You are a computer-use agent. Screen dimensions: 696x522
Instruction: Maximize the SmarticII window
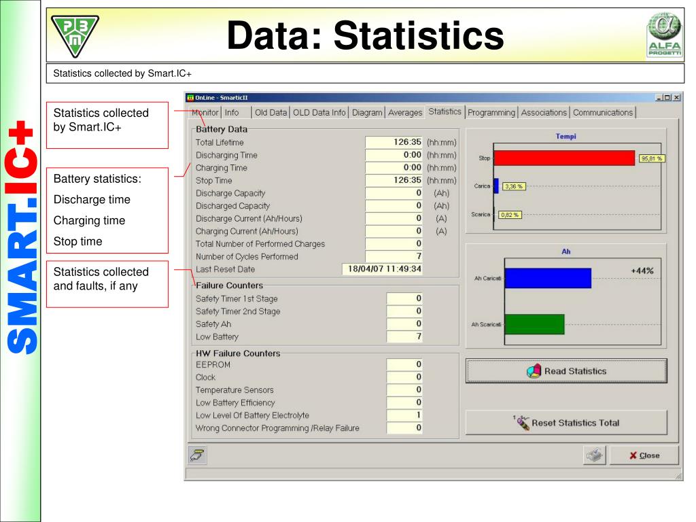pyautogui.click(x=667, y=98)
